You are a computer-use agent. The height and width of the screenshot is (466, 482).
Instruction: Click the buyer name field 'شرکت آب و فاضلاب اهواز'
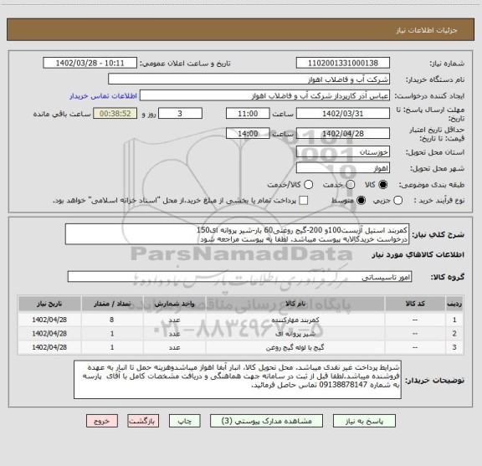249,79
